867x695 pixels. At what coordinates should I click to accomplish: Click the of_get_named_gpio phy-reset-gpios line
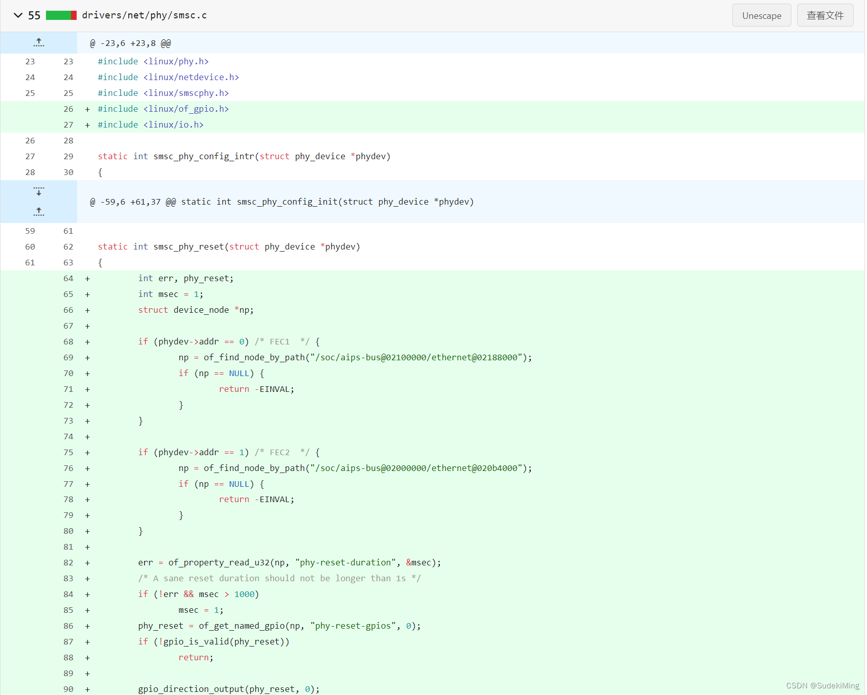279,626
